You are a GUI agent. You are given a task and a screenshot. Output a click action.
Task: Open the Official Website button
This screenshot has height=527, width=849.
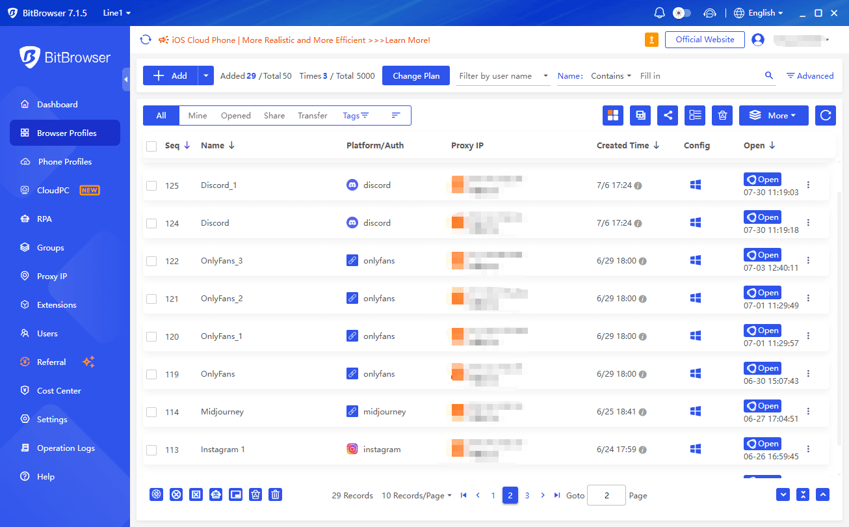pos(705,40)
